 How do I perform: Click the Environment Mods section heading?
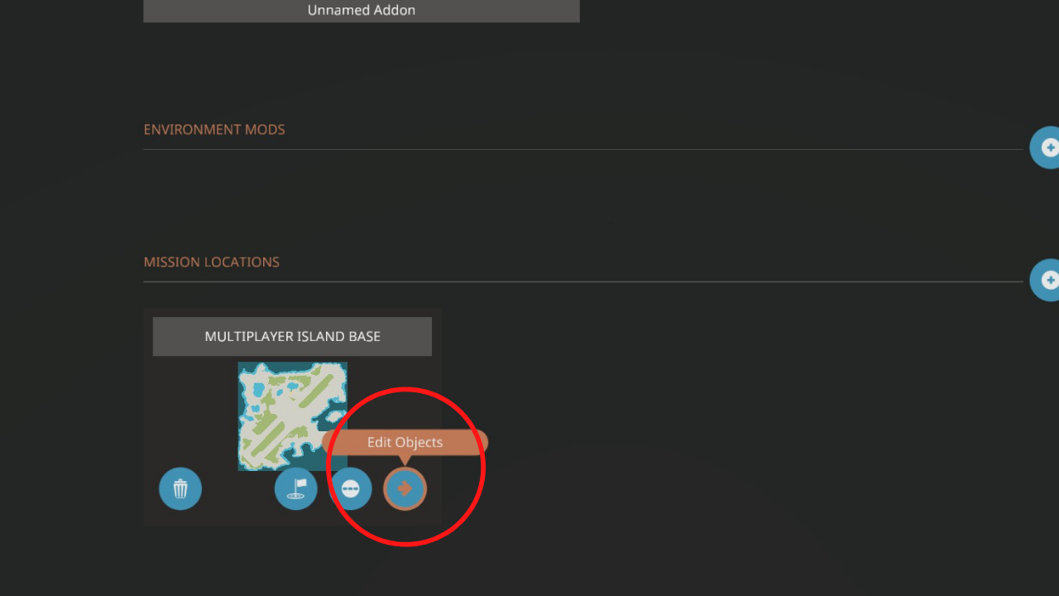(214, 129)
